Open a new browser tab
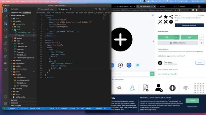This screenshot has width=206, height=115. click(199, 6)
